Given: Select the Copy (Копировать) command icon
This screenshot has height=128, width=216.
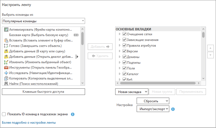Looking at the screenshot, I should pos(6,79).
